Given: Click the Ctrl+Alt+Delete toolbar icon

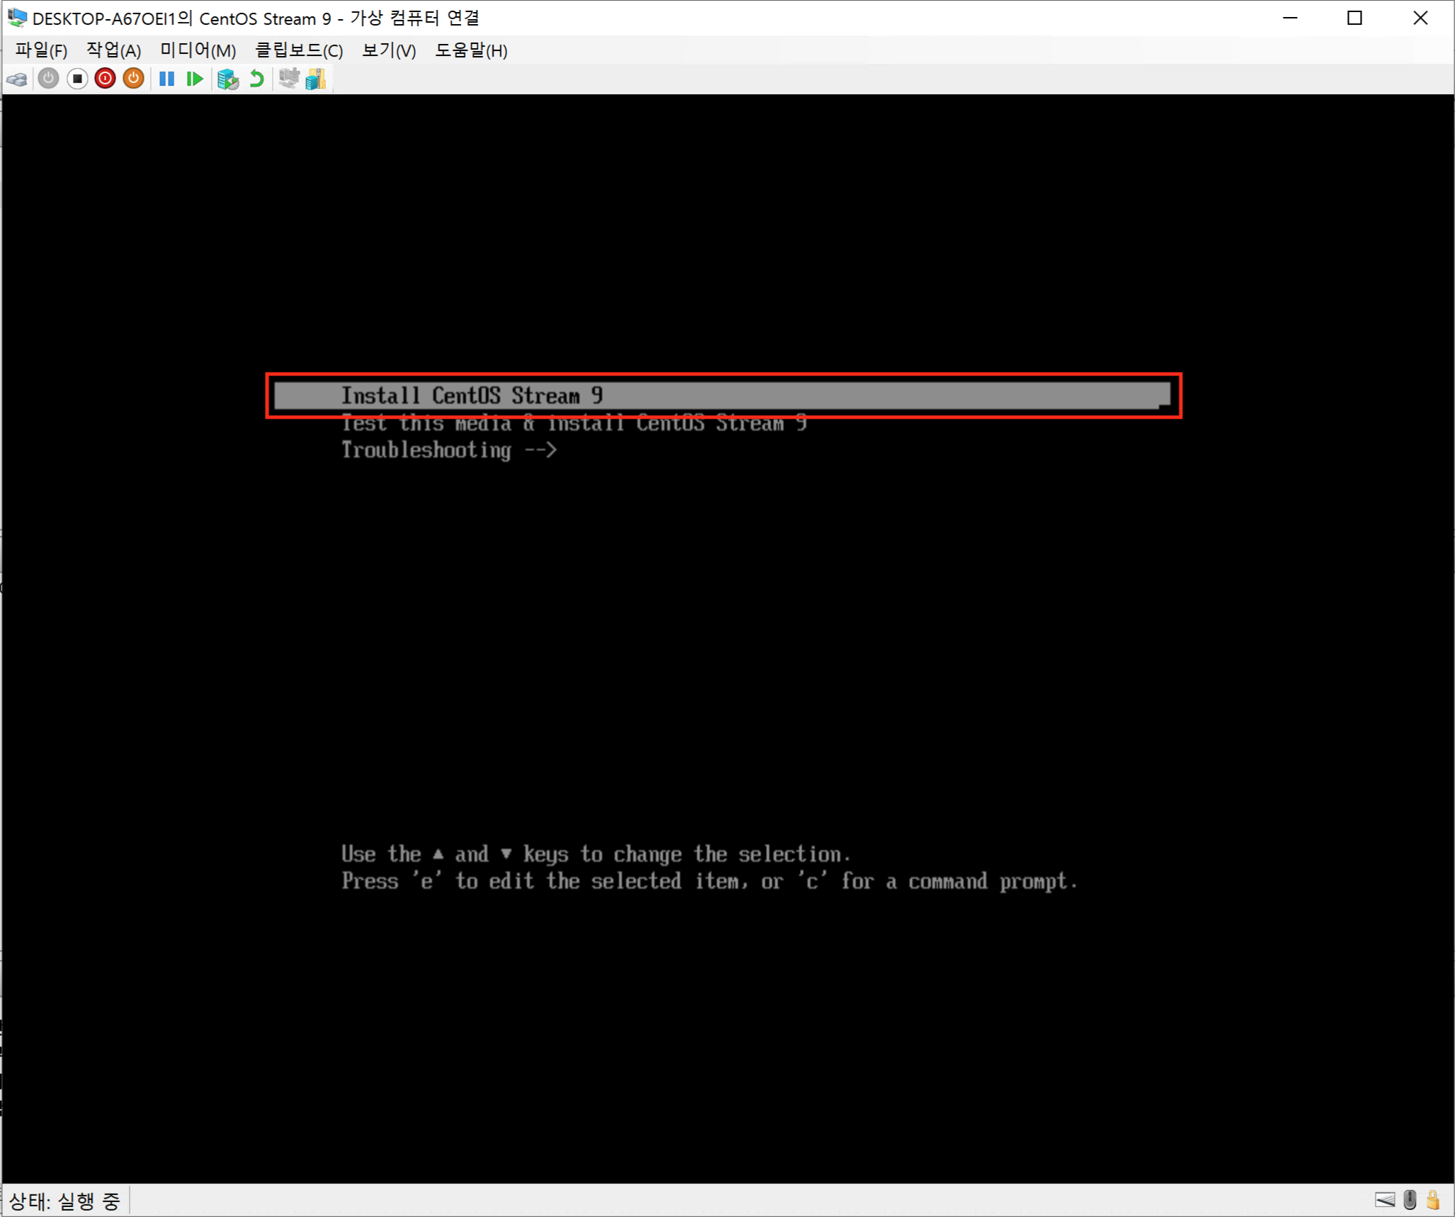Looking at the screenshot, I should (x=18, y=79).
